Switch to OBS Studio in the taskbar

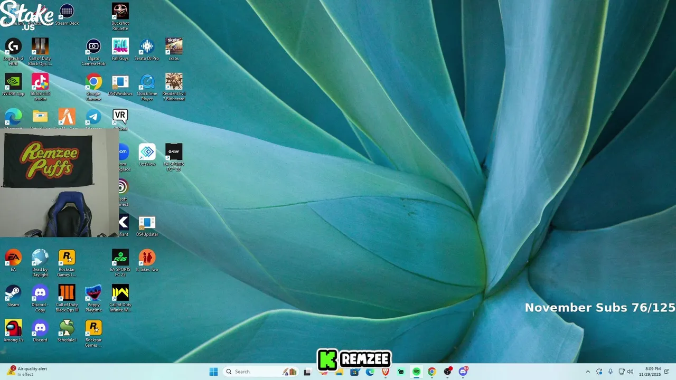pyautogui.click(x=448, y=372)
